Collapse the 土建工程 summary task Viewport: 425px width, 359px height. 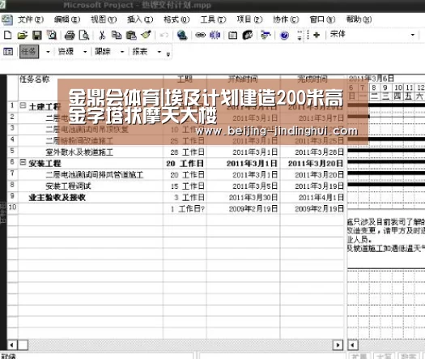coord(23,106)
